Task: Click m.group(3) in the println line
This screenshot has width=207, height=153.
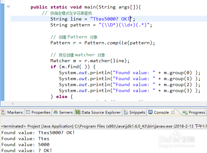Action: [178, 91]
